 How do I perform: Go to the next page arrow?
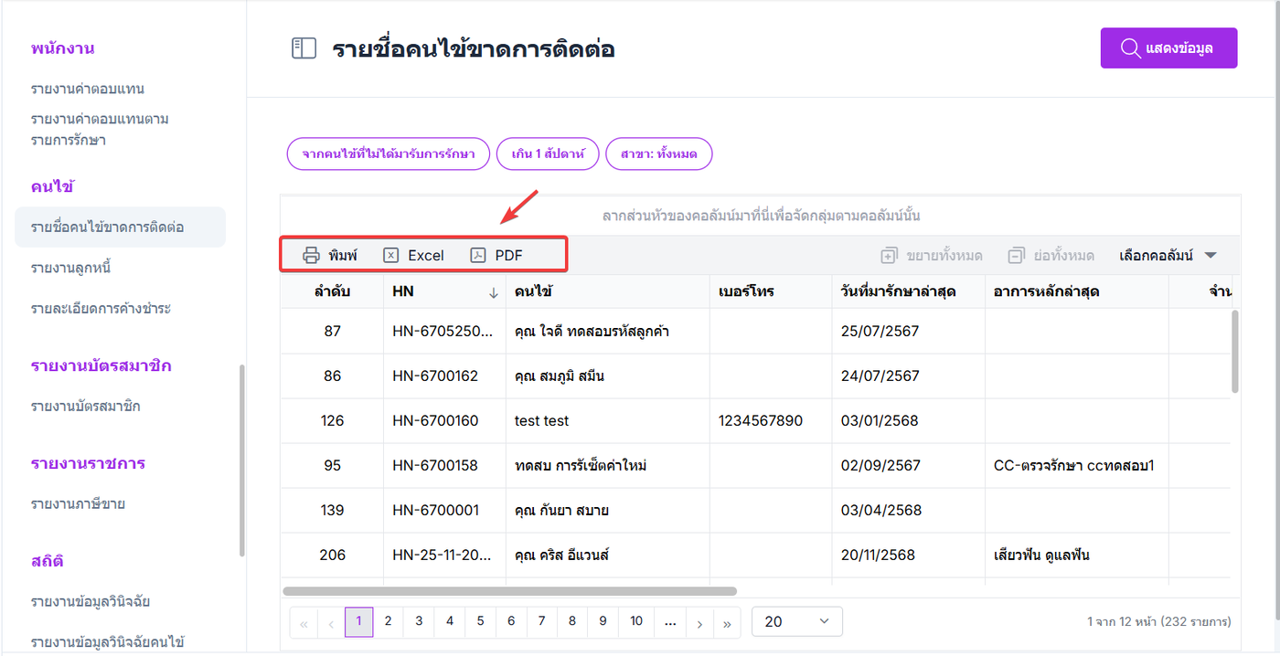pyautogui.click(x=699, y=622)
